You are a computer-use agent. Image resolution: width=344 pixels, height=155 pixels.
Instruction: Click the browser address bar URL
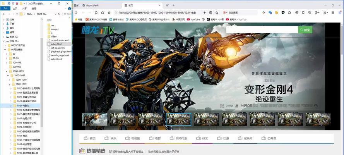tap(157, 13)
